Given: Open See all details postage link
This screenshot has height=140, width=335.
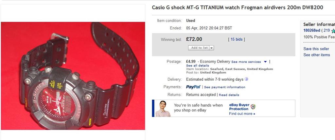Looking at the screenshot, I should [x=197, y=65].
